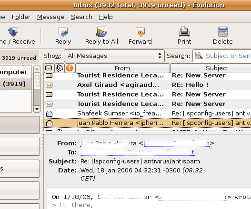
Task: Open the Axel Giraud RE: Hello ! message
Action: [147, 85]
